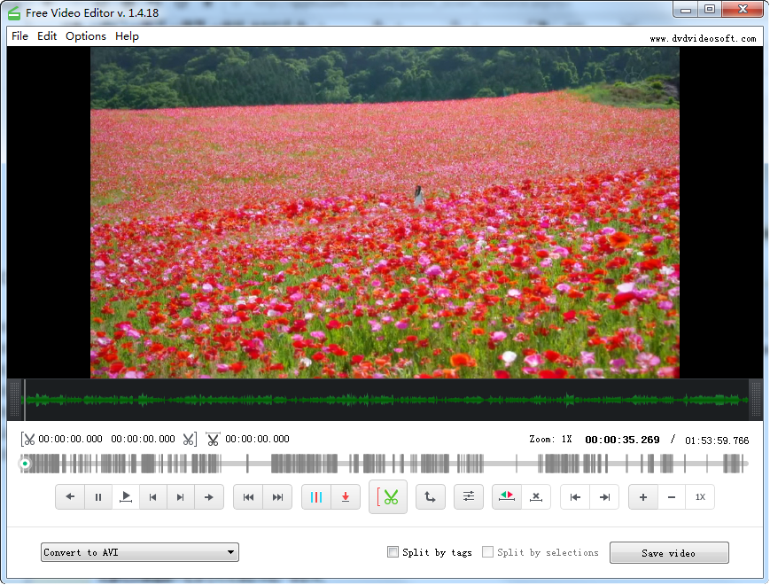Click the green audio waveform strip
The width and height of the screenshot is (770, 585).
point(385,401)
